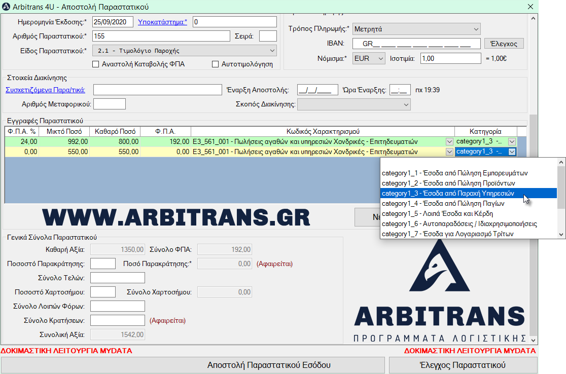Click the Έλεγχος Παραστατικού button
Image resolution: width=566 pixels, height=374 pixels.
coord(463,365)
